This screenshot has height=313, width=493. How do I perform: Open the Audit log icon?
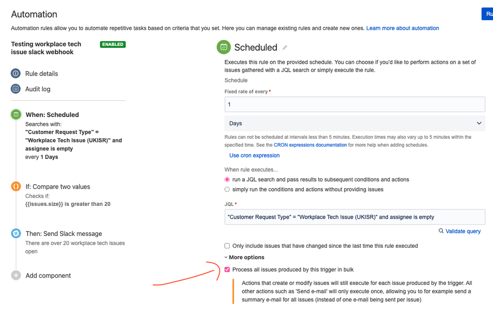tap(16, 89)
